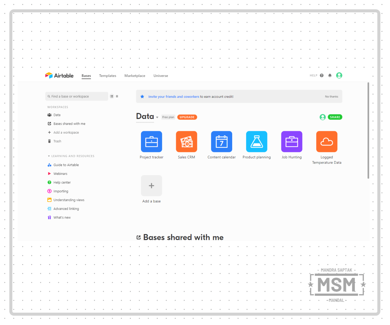Image resolution: width=390 pixels, height=325 pixels.
Task: Open the Product planning base icon
Action: point(257,141)
